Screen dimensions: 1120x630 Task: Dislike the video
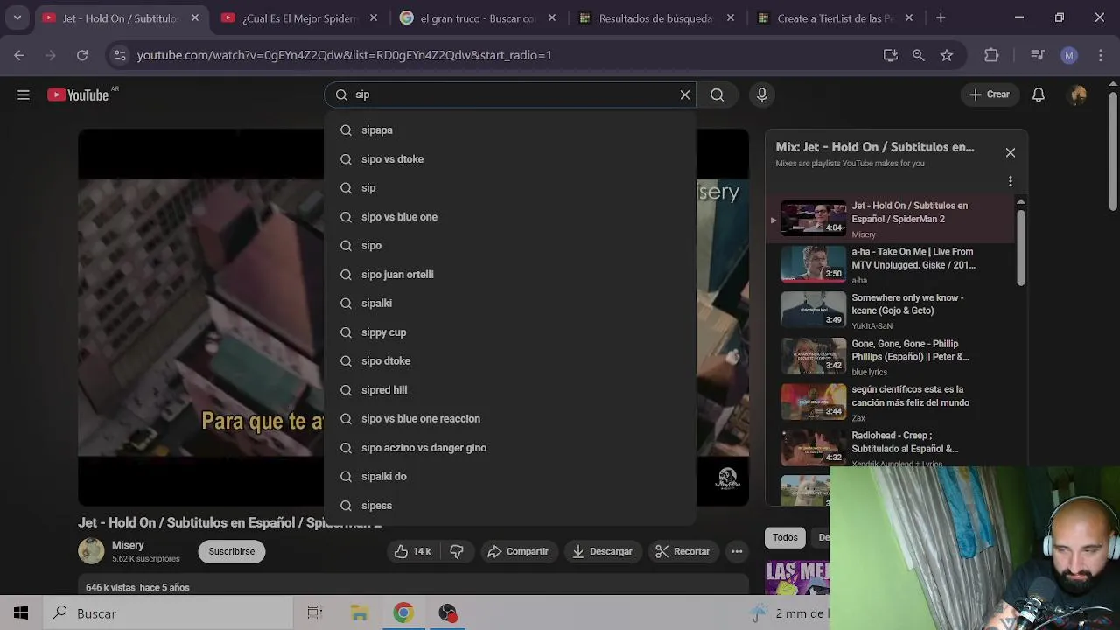[x=457, y=551]
